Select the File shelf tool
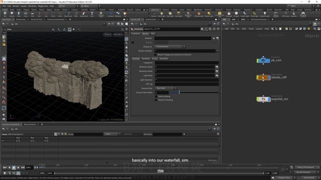 (125, 14)
